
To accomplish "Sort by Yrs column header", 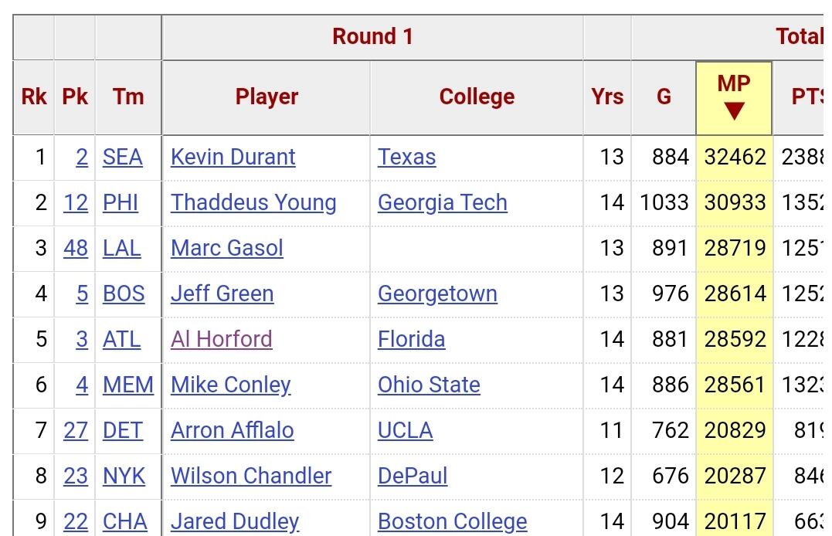I will point(607,97).
